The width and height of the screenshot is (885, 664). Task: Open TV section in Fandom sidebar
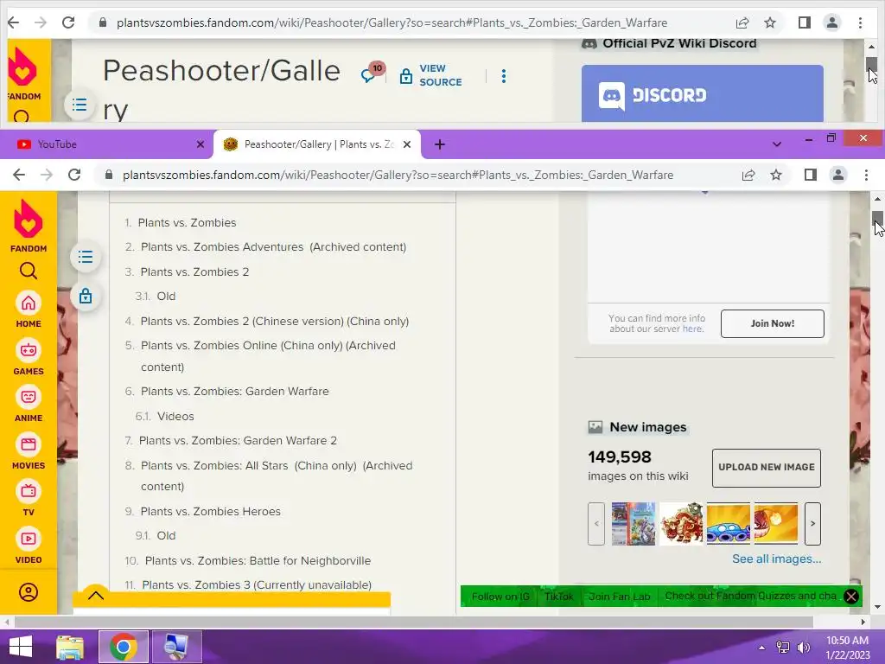point(29,498)
